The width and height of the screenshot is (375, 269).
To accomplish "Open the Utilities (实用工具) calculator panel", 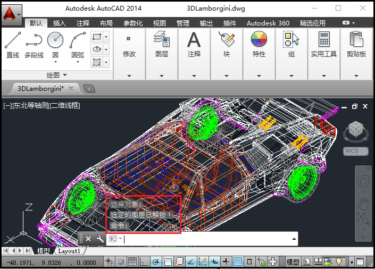I will pos(324,44).
